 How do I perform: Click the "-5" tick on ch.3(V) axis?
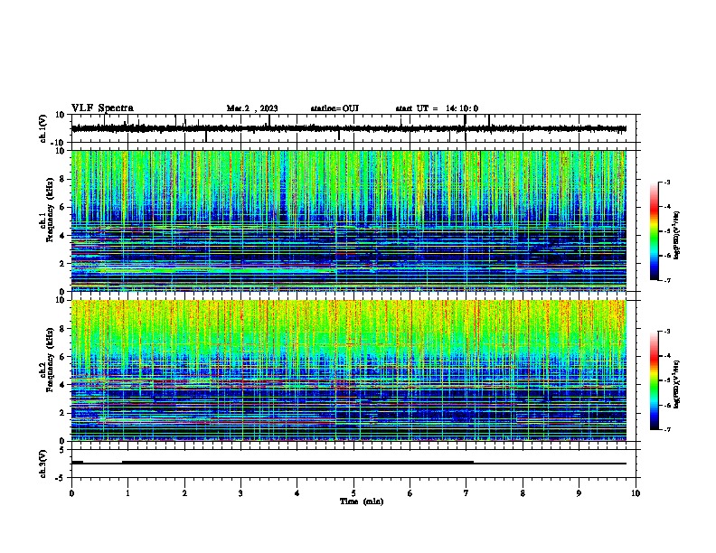pos(61,478)
